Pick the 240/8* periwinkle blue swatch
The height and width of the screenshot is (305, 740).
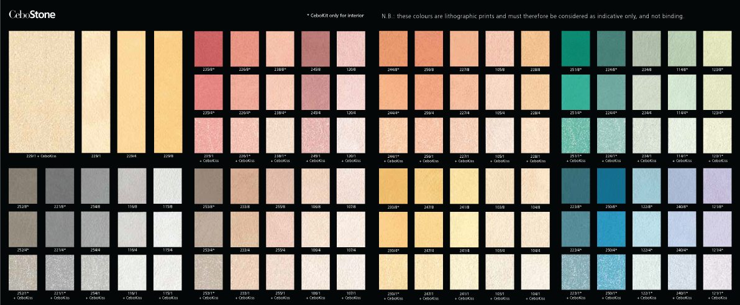682,184
